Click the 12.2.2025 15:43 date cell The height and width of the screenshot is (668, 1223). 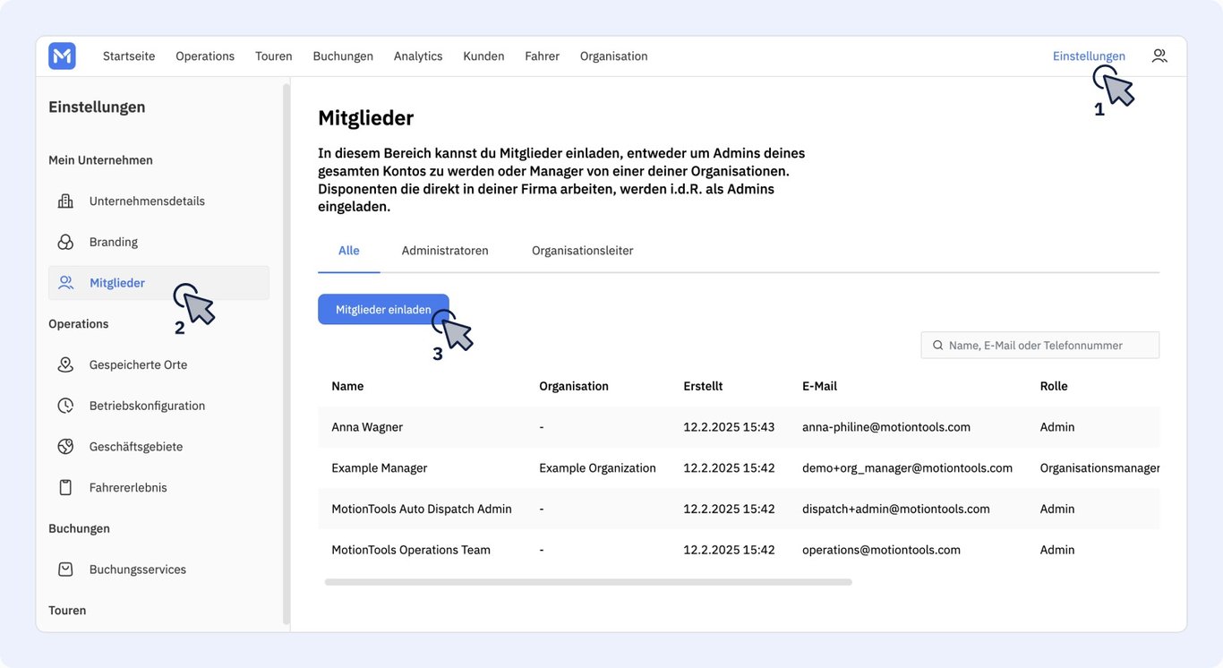tap(729, 427)
